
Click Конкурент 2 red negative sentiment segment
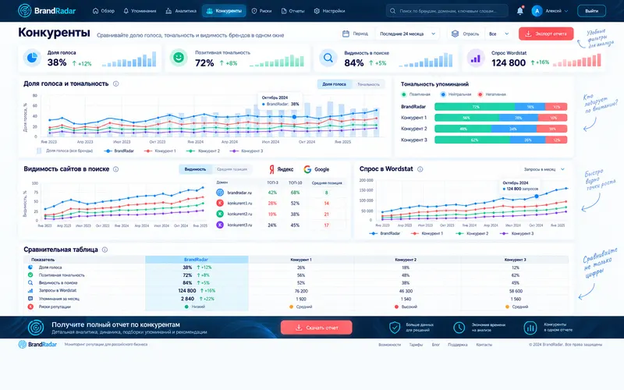[551, 129]
